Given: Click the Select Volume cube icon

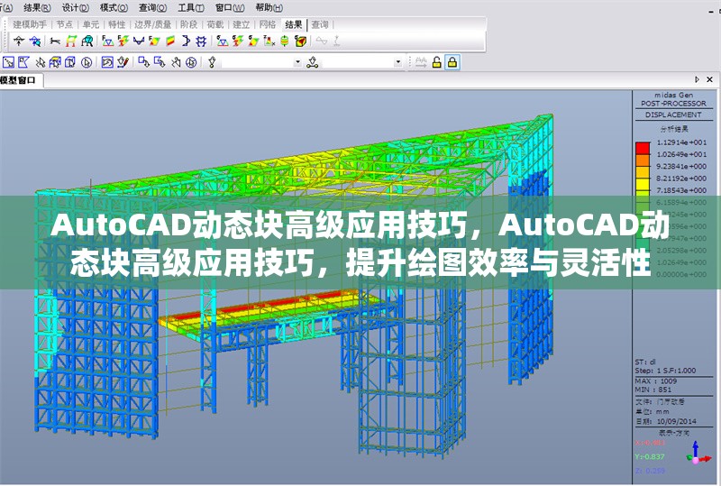Looking at the screenshot, I should (x=70, y=62).
